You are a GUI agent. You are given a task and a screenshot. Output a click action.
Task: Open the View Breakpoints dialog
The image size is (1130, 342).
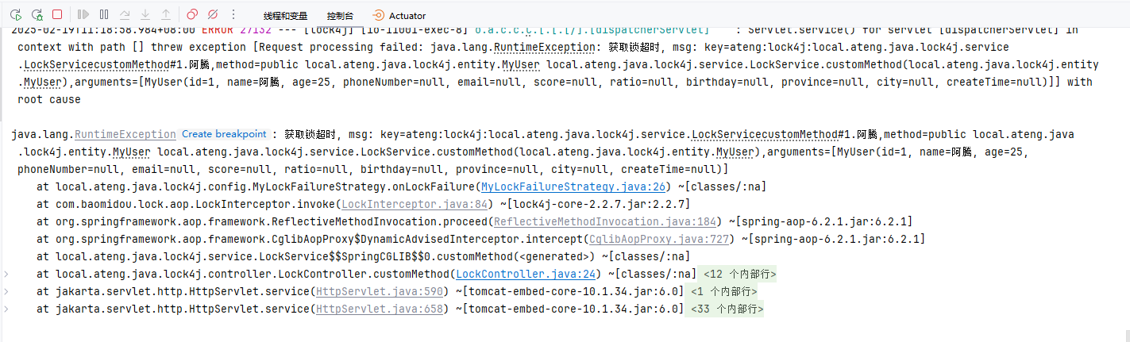[192, 14]
